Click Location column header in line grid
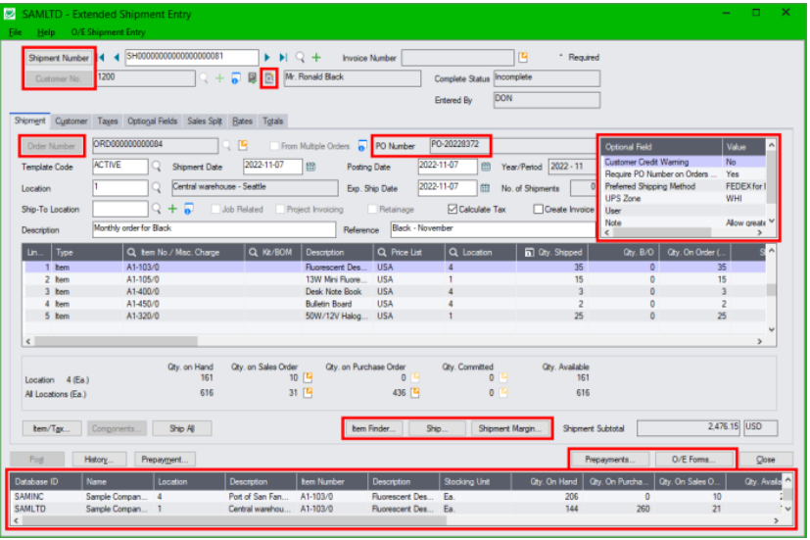 [480, 252]
